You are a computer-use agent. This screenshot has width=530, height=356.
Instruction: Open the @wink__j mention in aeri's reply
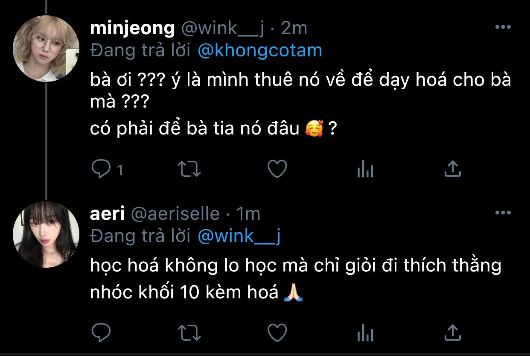coord(239,236)
